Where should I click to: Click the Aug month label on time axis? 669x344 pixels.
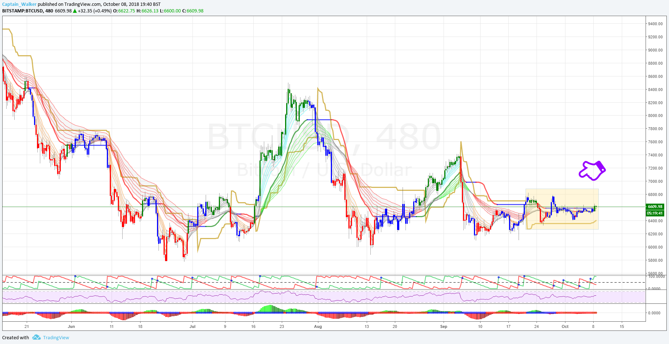318,326
